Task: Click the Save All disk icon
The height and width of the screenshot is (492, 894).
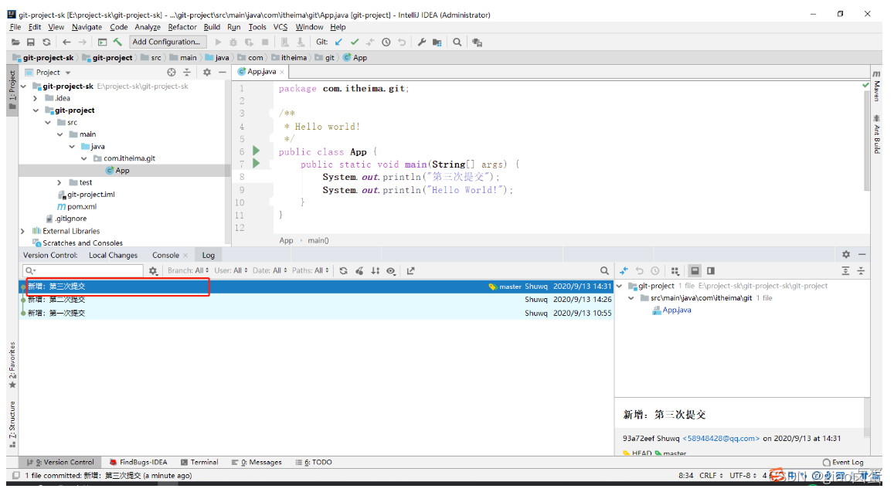Action: tap(31, 42)
